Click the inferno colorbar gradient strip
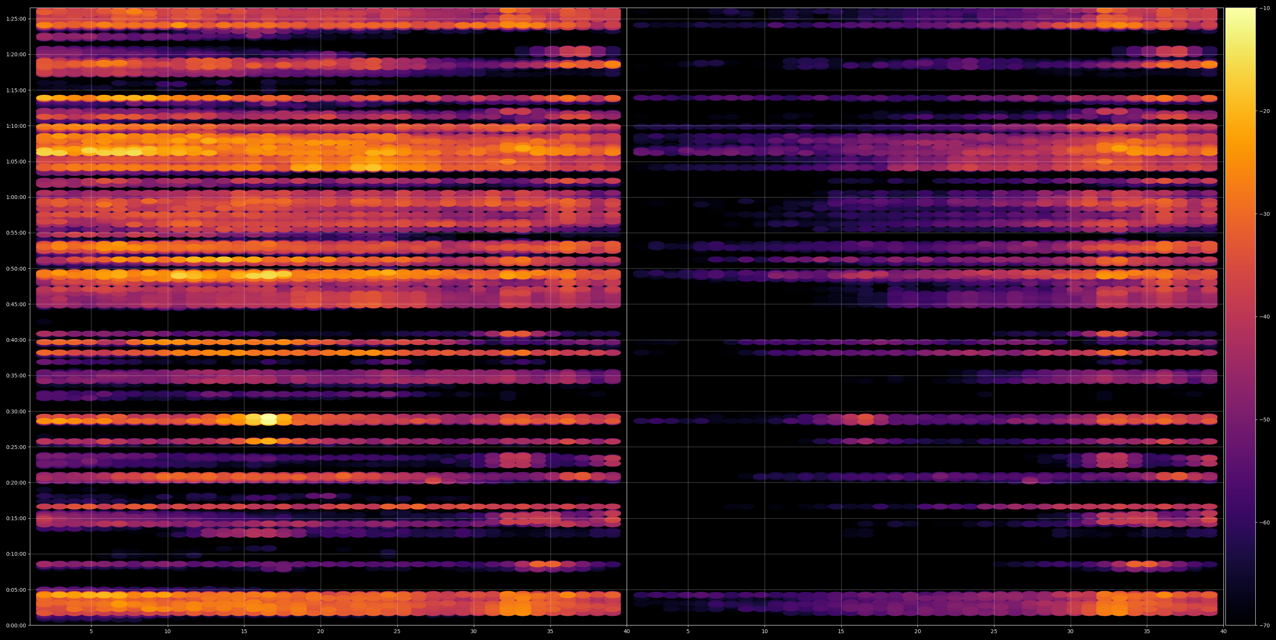Image resolution: width=1276 pixels, height=640 pixels. (x=1240, y=316)
